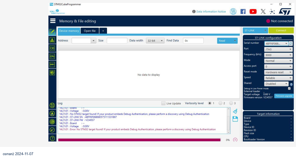Focus the Find Data 0x field
Screen dimensions: 296x156
pos(193,41)
